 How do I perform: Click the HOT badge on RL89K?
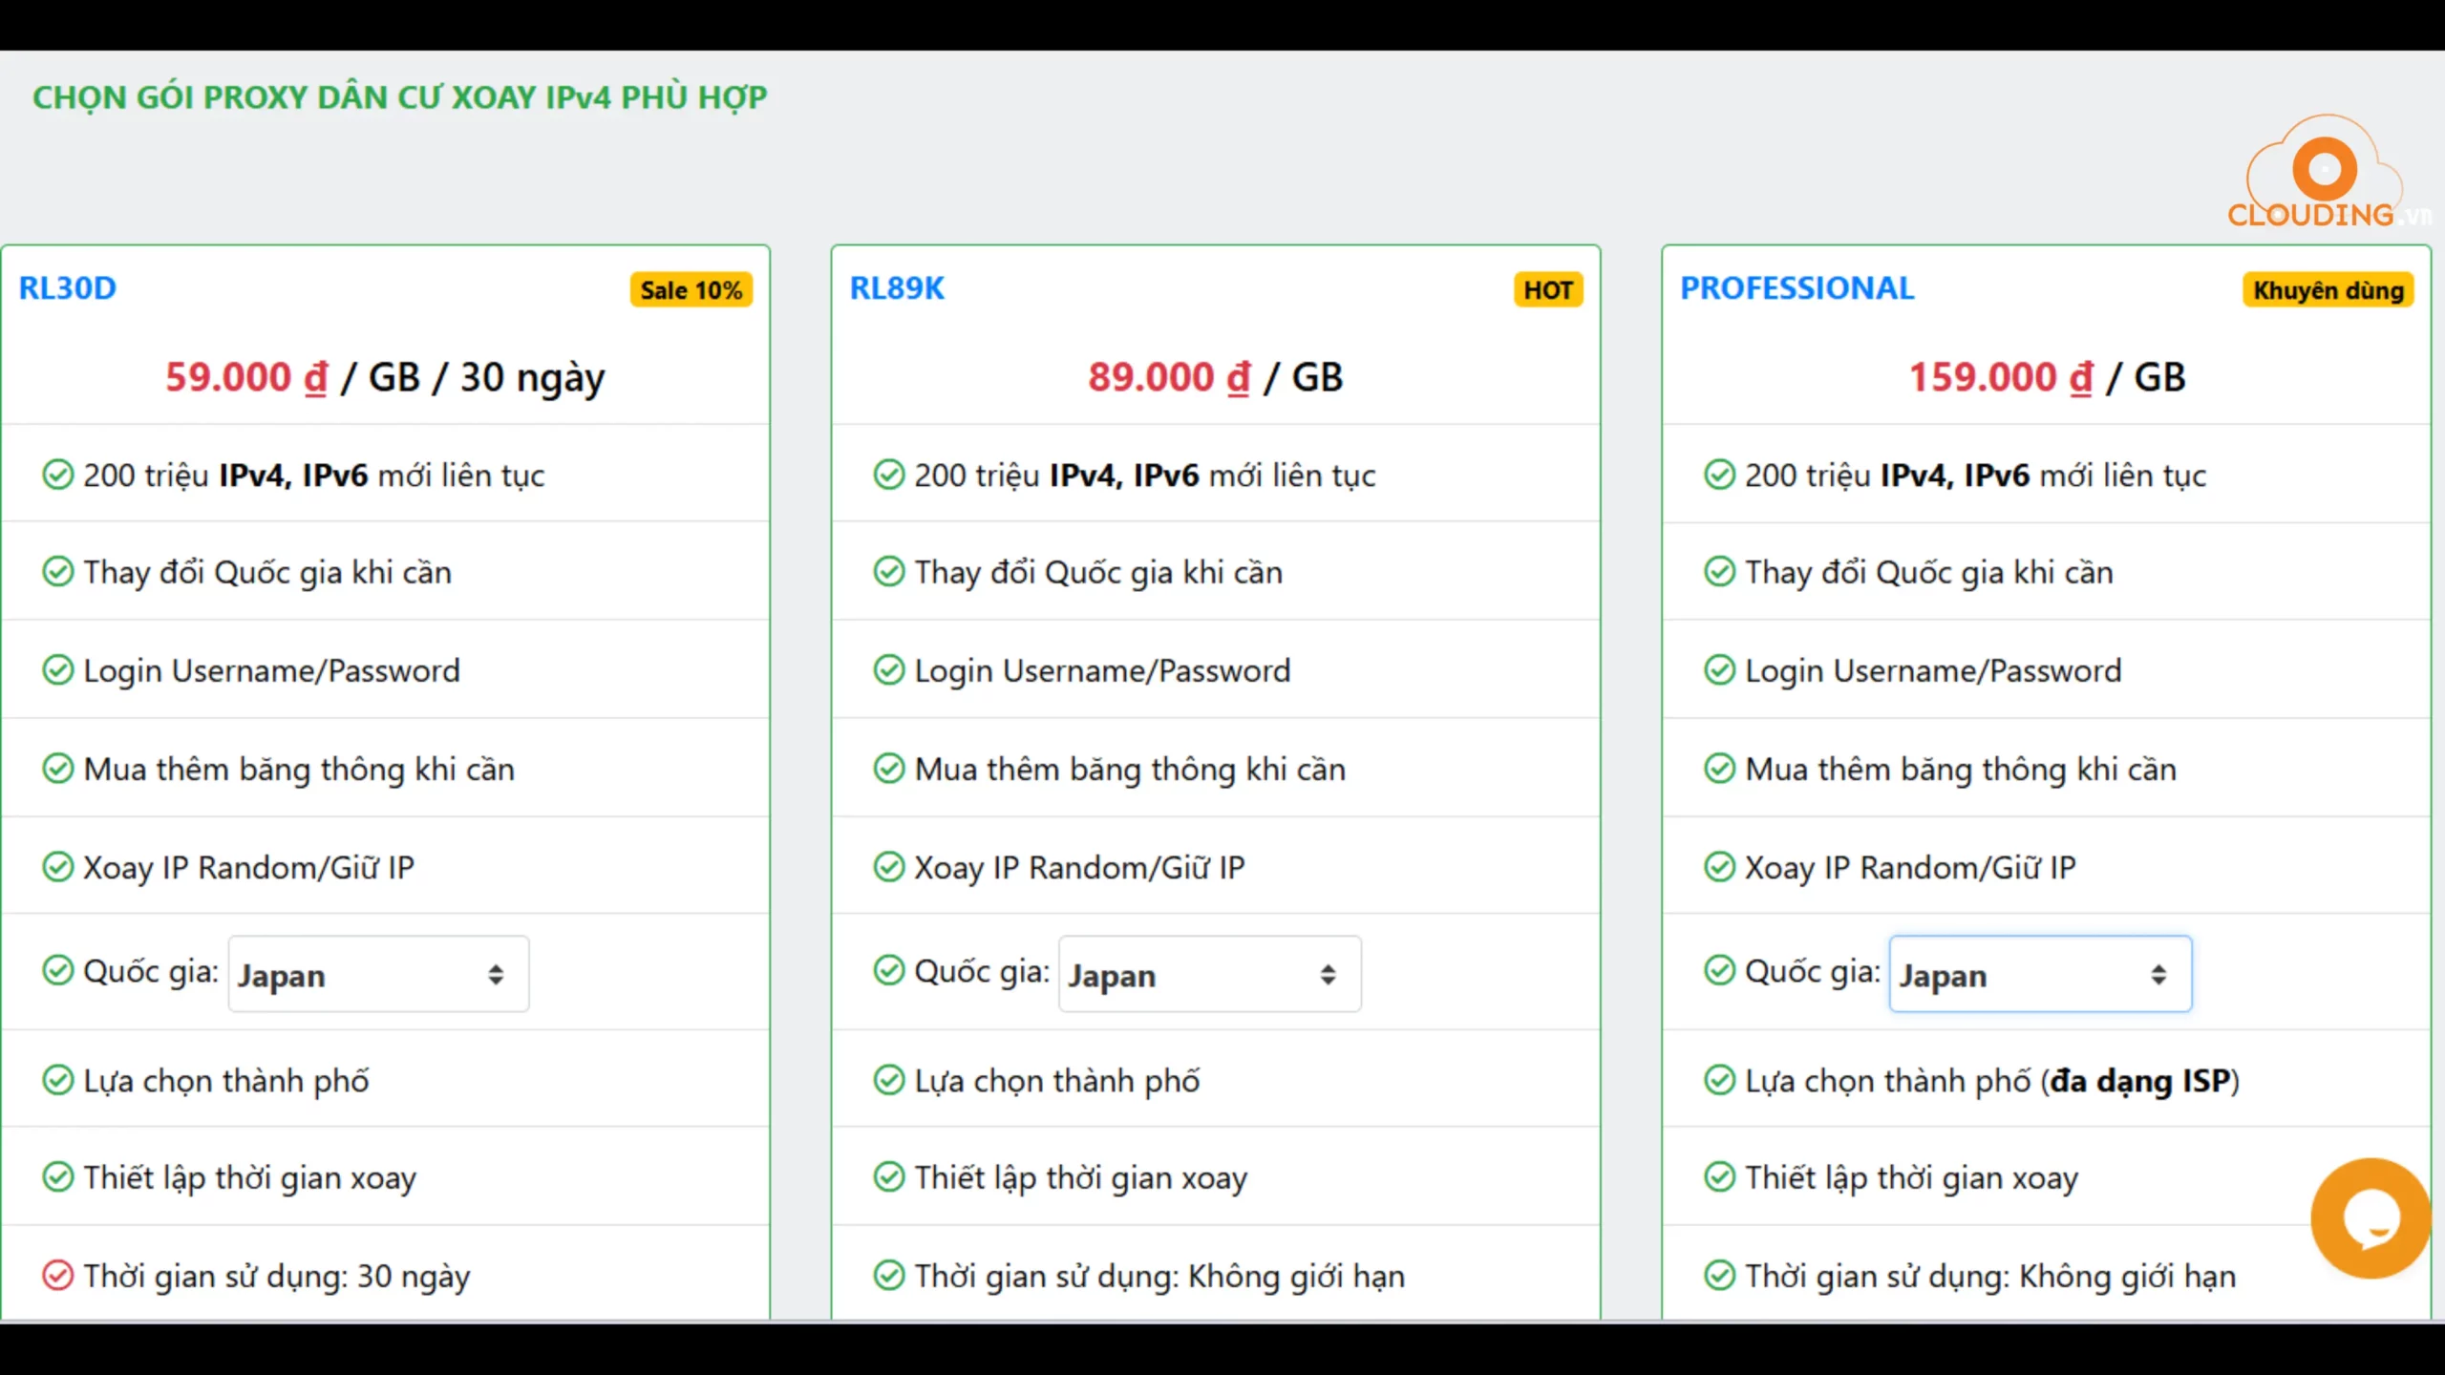pos(1547,290)
